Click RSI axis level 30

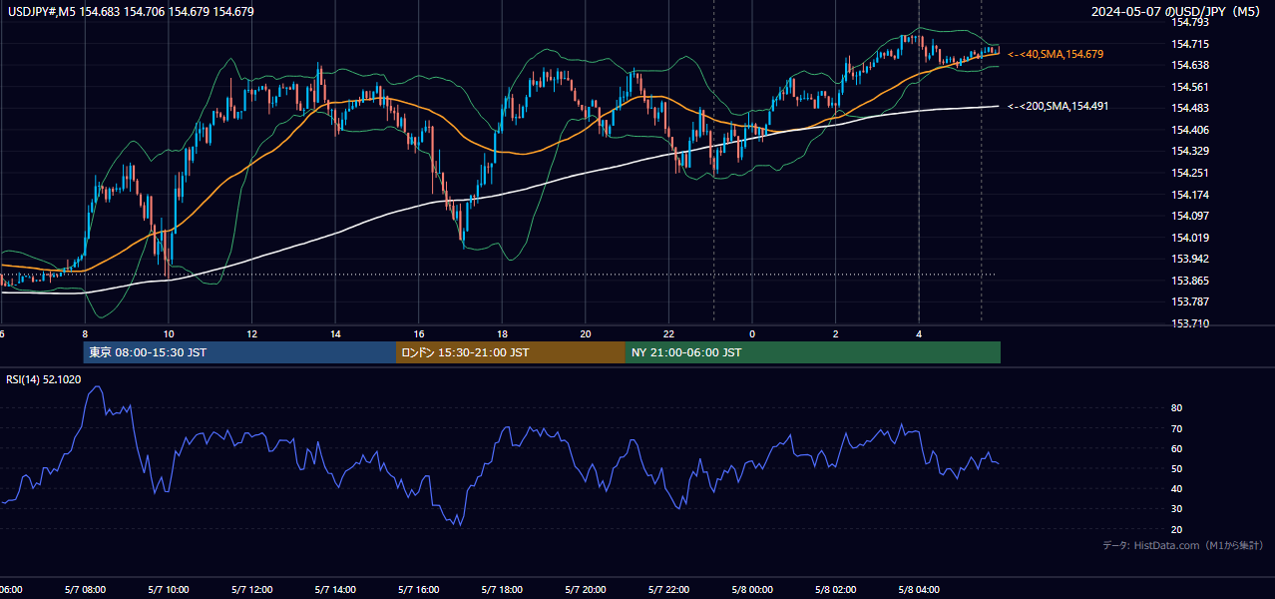pyautogui.click(x=1177, y=509)
